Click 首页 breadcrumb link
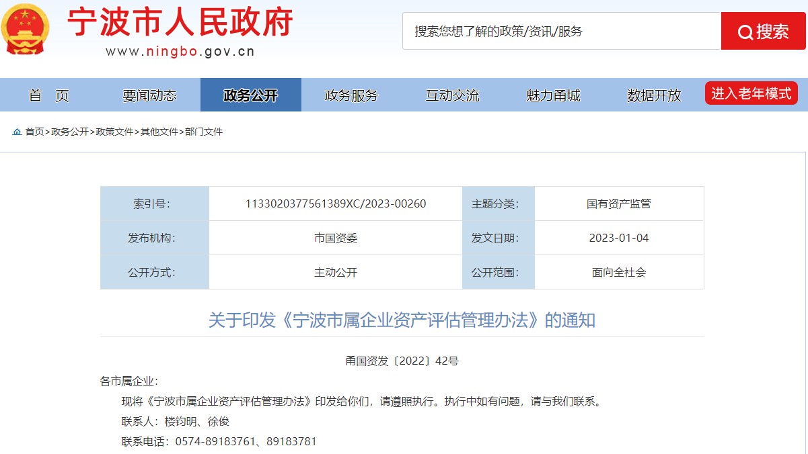Viewport: 808px width, 454px height. [x=34, y=132]
